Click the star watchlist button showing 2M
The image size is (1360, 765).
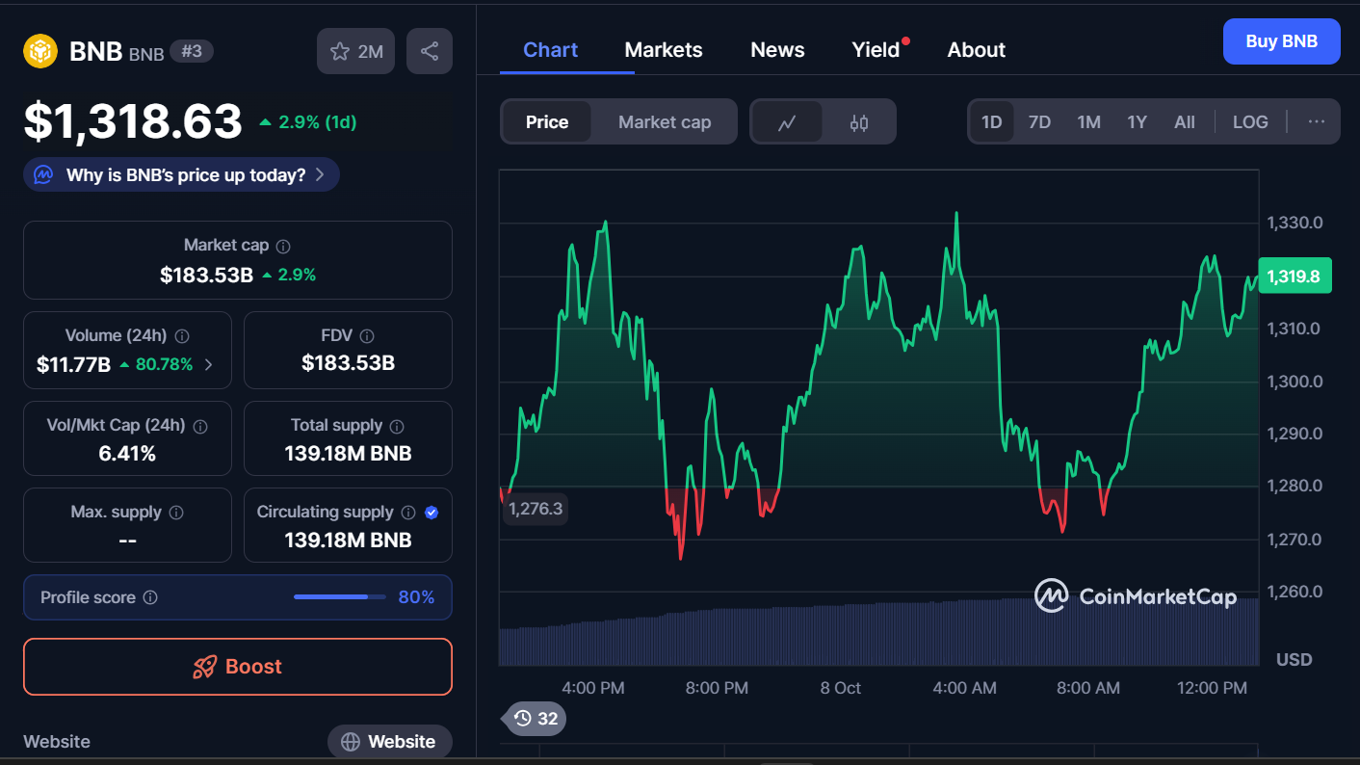click(x=356, y=51)
